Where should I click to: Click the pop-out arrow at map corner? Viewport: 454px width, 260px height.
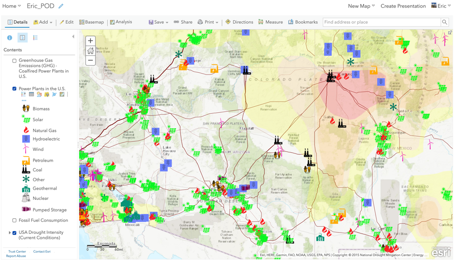click(450, 33)
